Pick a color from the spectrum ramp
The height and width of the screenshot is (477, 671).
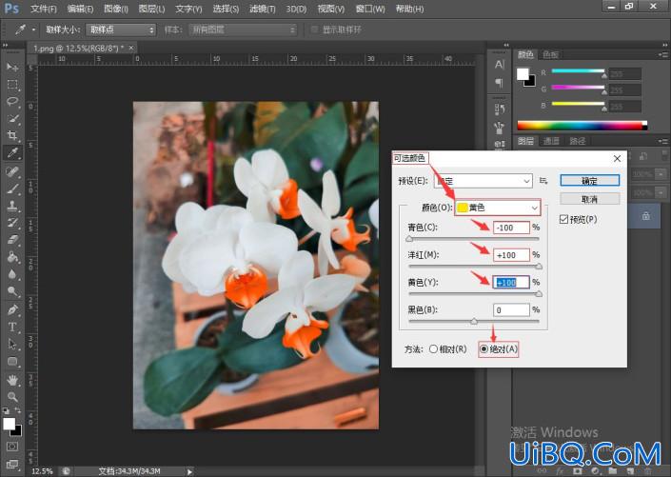pyautogui.click(x=582, y=125)
